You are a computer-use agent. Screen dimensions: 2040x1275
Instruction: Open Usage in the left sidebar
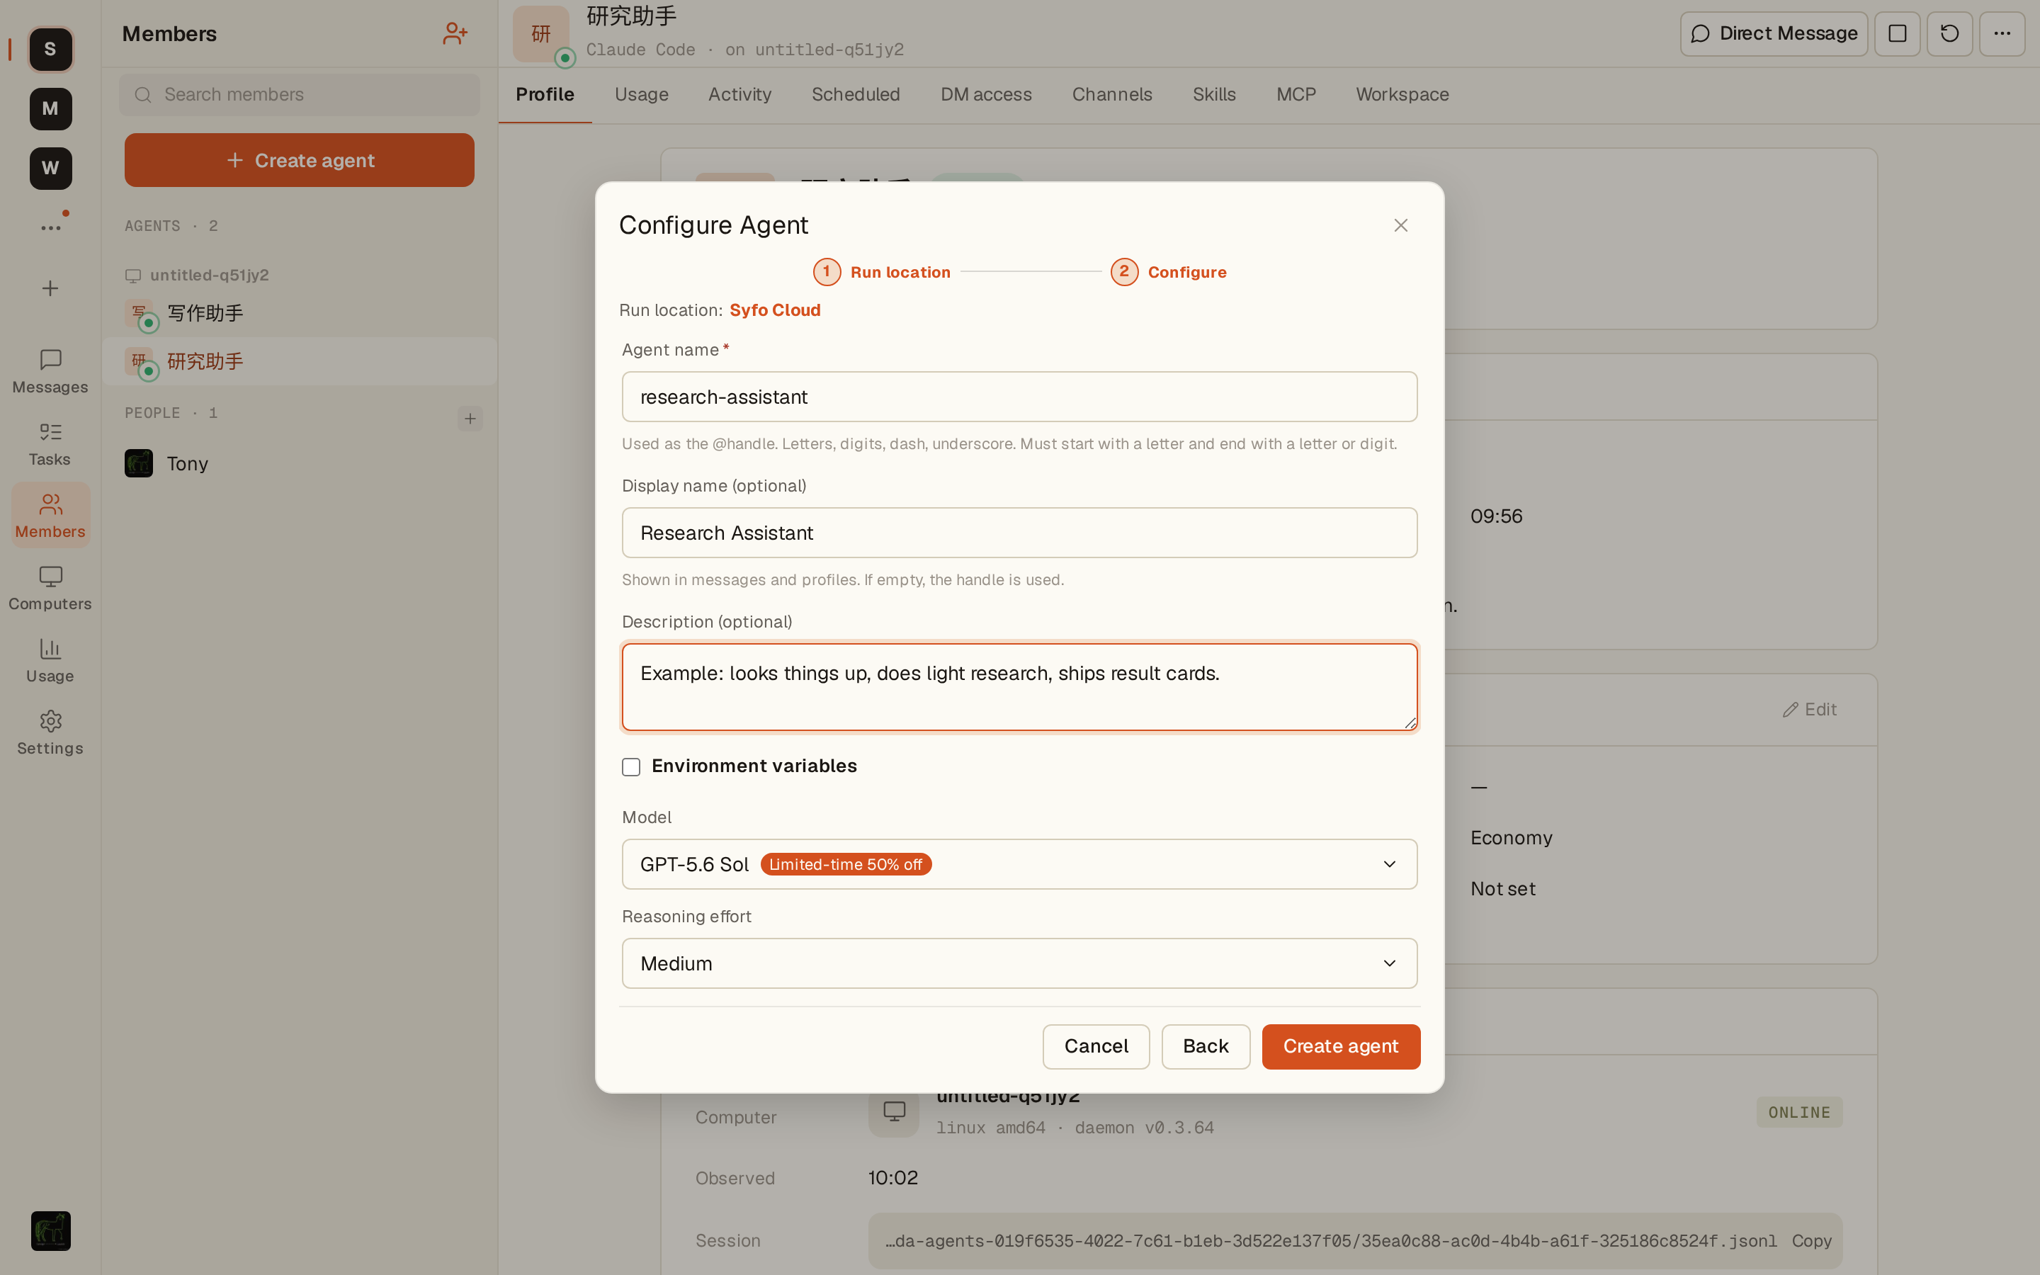pyautogui.click(x=50, y=661)
